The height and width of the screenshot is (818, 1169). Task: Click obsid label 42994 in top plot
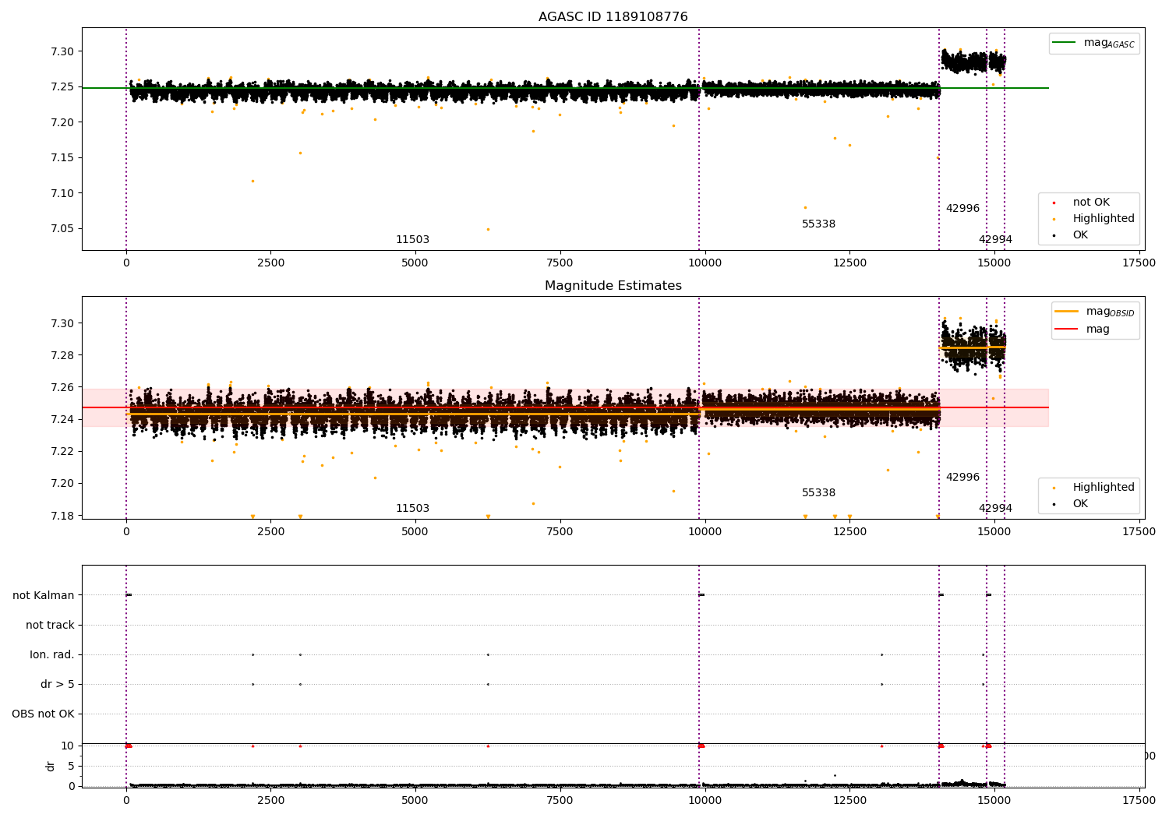pyautogui.click(x=995, y=240)
